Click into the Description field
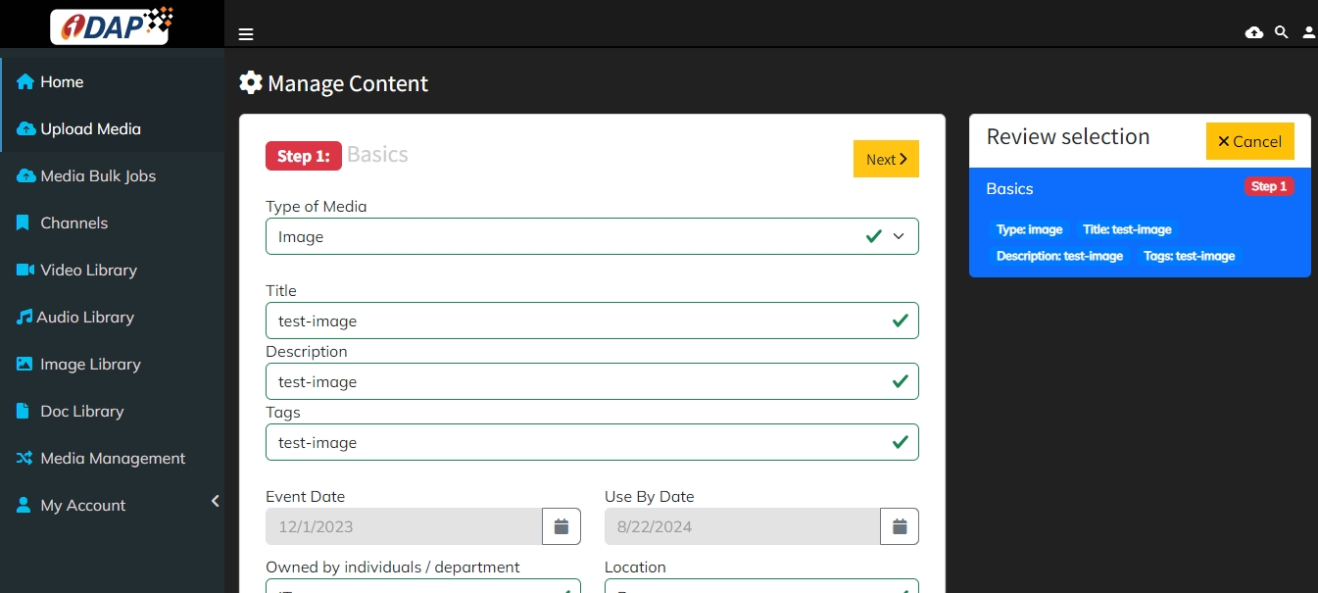The width and height of the screenshot is (1318, 593). tap(592, 381)
